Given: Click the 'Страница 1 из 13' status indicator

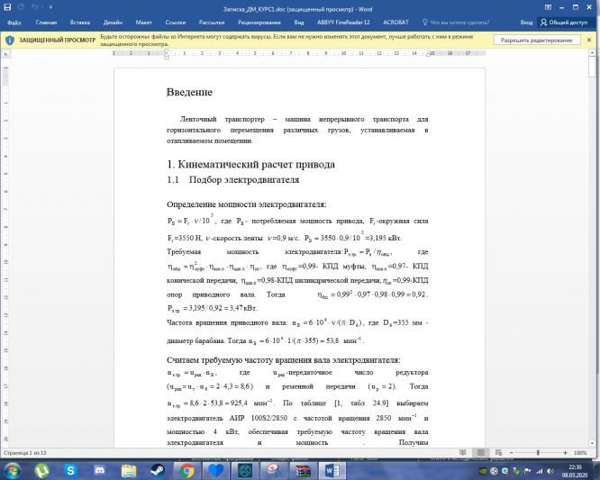Looking at the screenshot, I should 25,452.
